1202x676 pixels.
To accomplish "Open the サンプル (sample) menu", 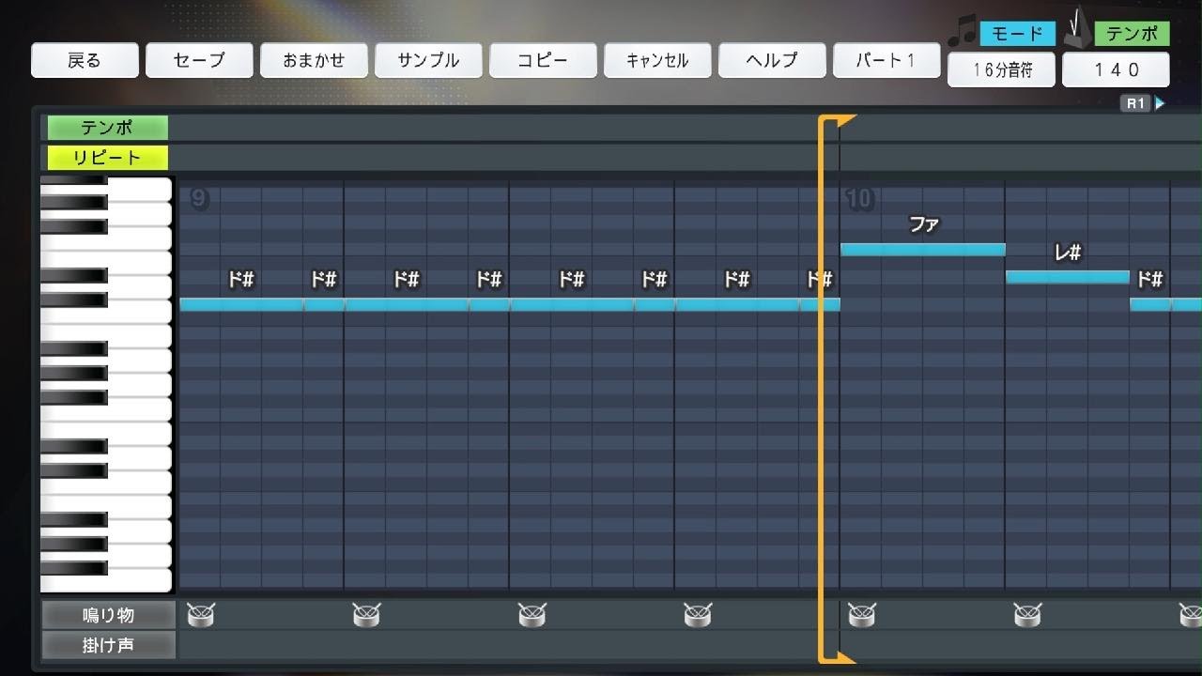I will point(428,61).
